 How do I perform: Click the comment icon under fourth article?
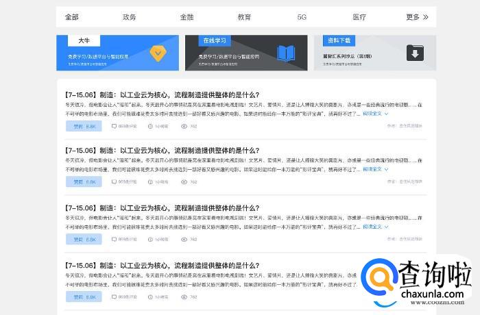tap(114, 297)
